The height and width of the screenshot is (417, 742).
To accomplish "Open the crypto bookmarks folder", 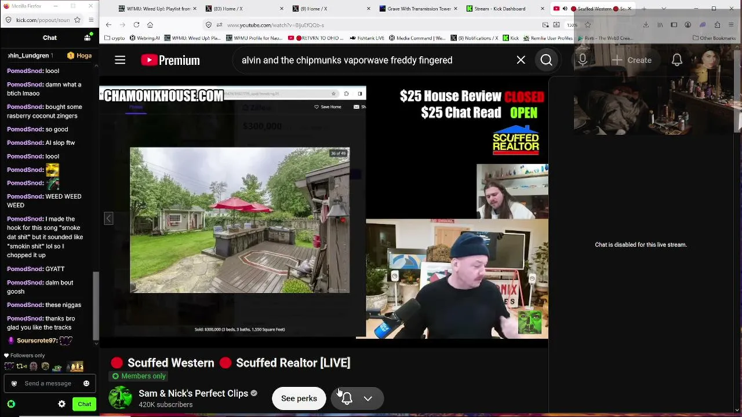I will 114,38.
